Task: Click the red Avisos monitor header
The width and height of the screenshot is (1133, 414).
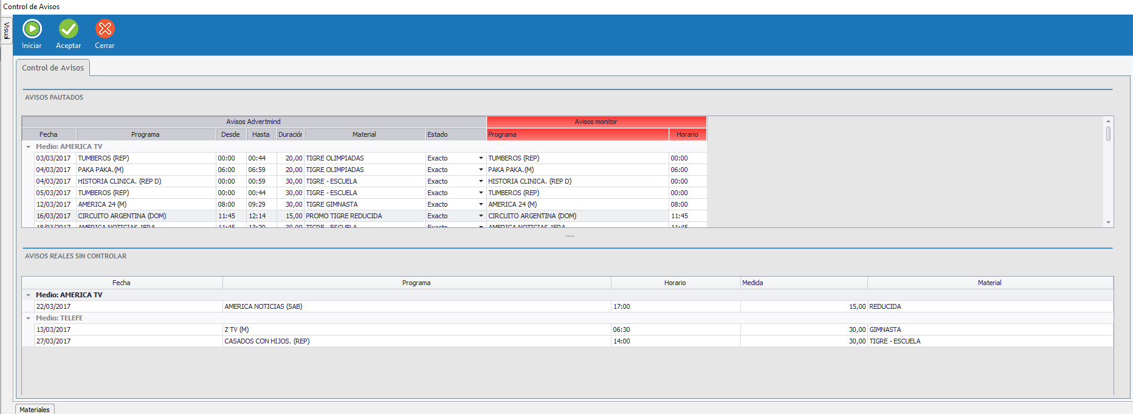Action: [x=596, y=122]
